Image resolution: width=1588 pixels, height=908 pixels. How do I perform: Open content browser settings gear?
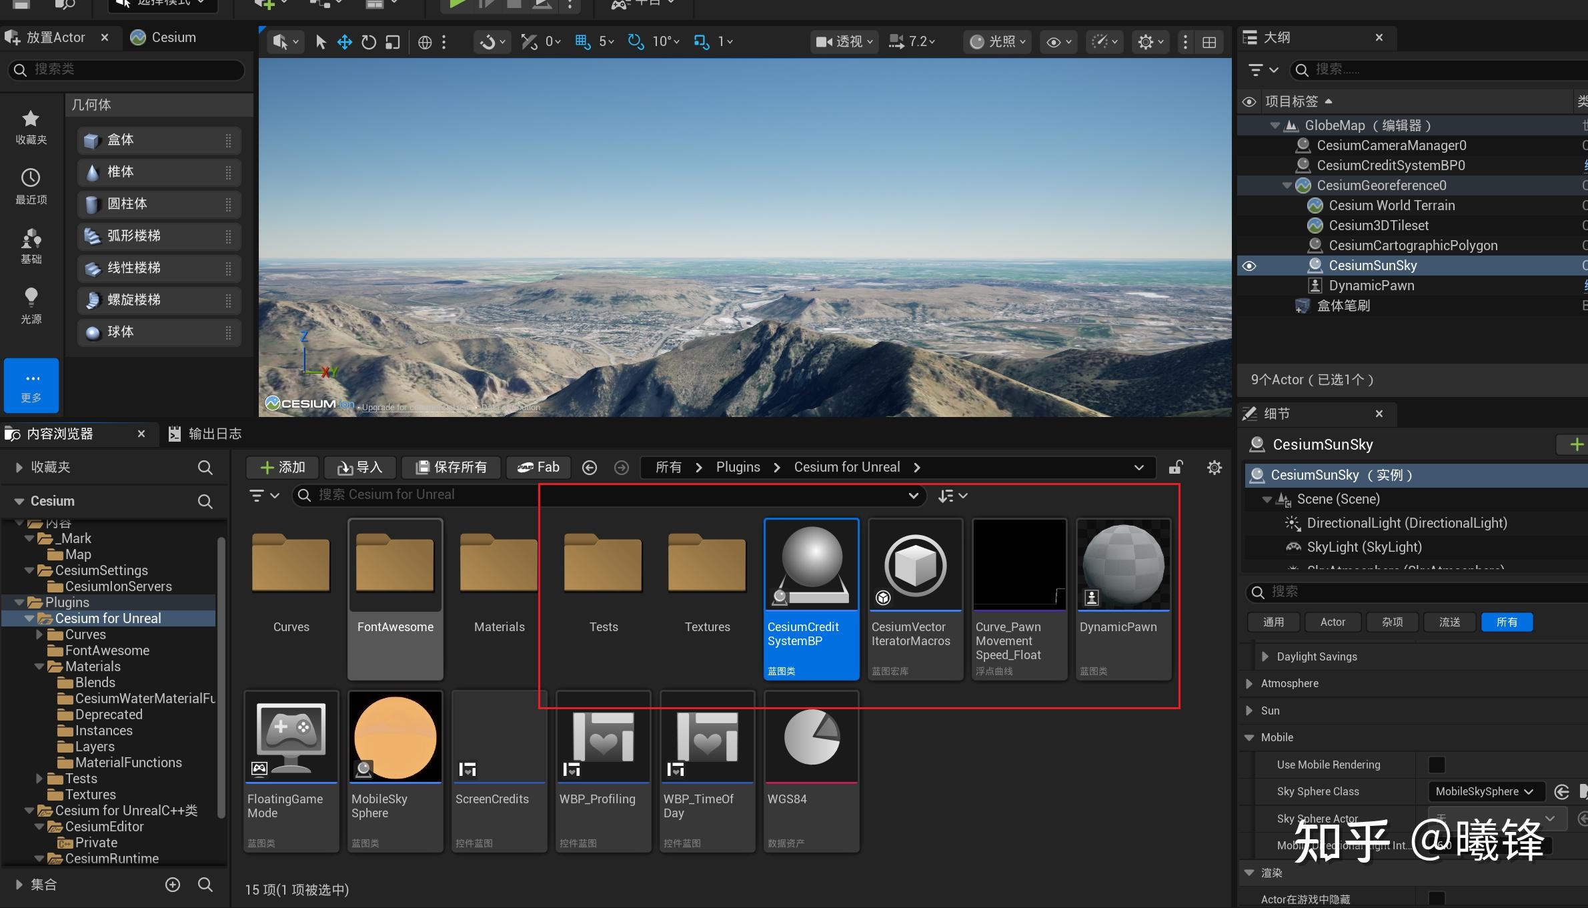(x=1214, y=468)
